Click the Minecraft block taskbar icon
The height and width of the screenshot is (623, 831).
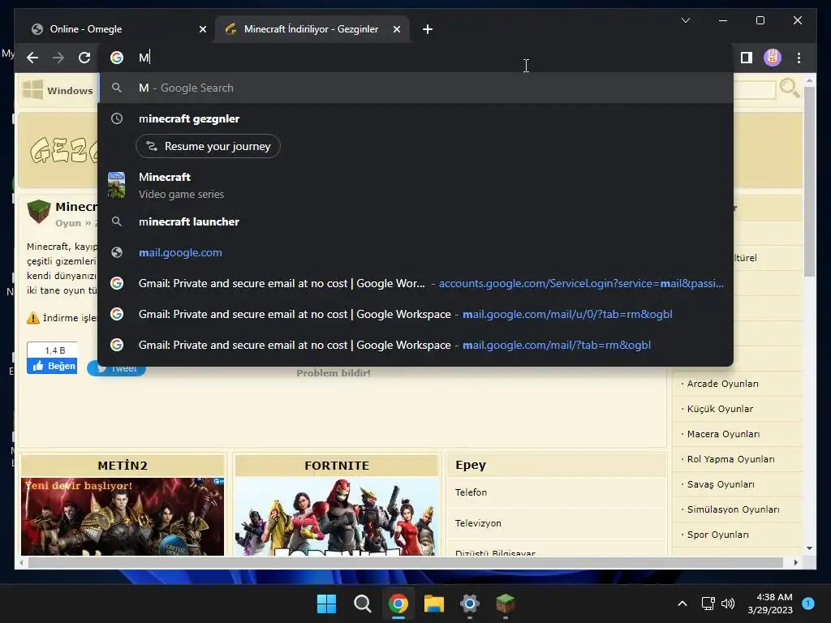tap(505, 604)
